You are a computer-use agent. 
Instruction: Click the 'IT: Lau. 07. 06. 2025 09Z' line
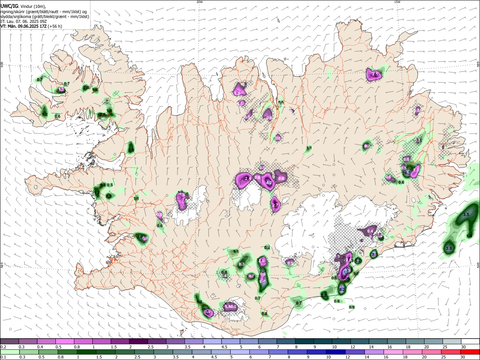[24, 21]
